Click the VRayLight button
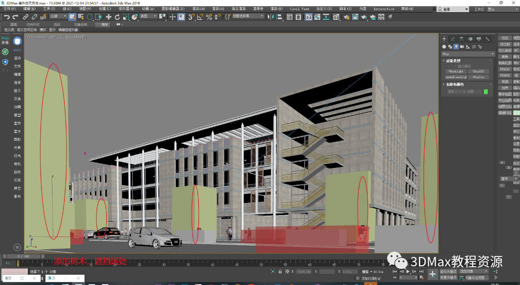520x285 pixels. tap(455, 71)
